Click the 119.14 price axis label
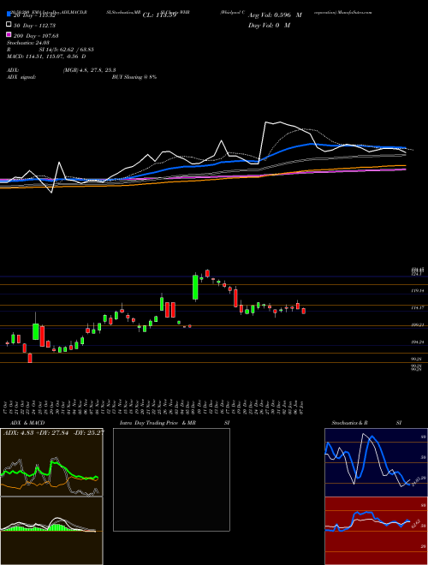Viewport: 428px width, 565px height. (417, 290)
